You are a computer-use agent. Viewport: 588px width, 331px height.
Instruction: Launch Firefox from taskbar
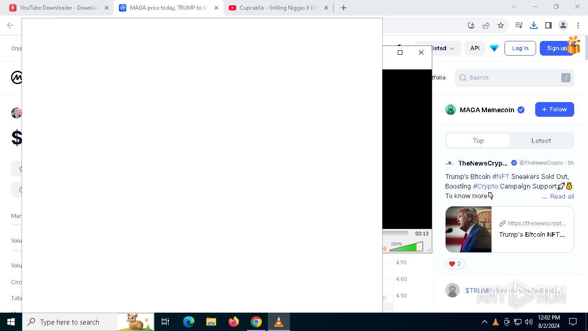[x=233, y=322]
